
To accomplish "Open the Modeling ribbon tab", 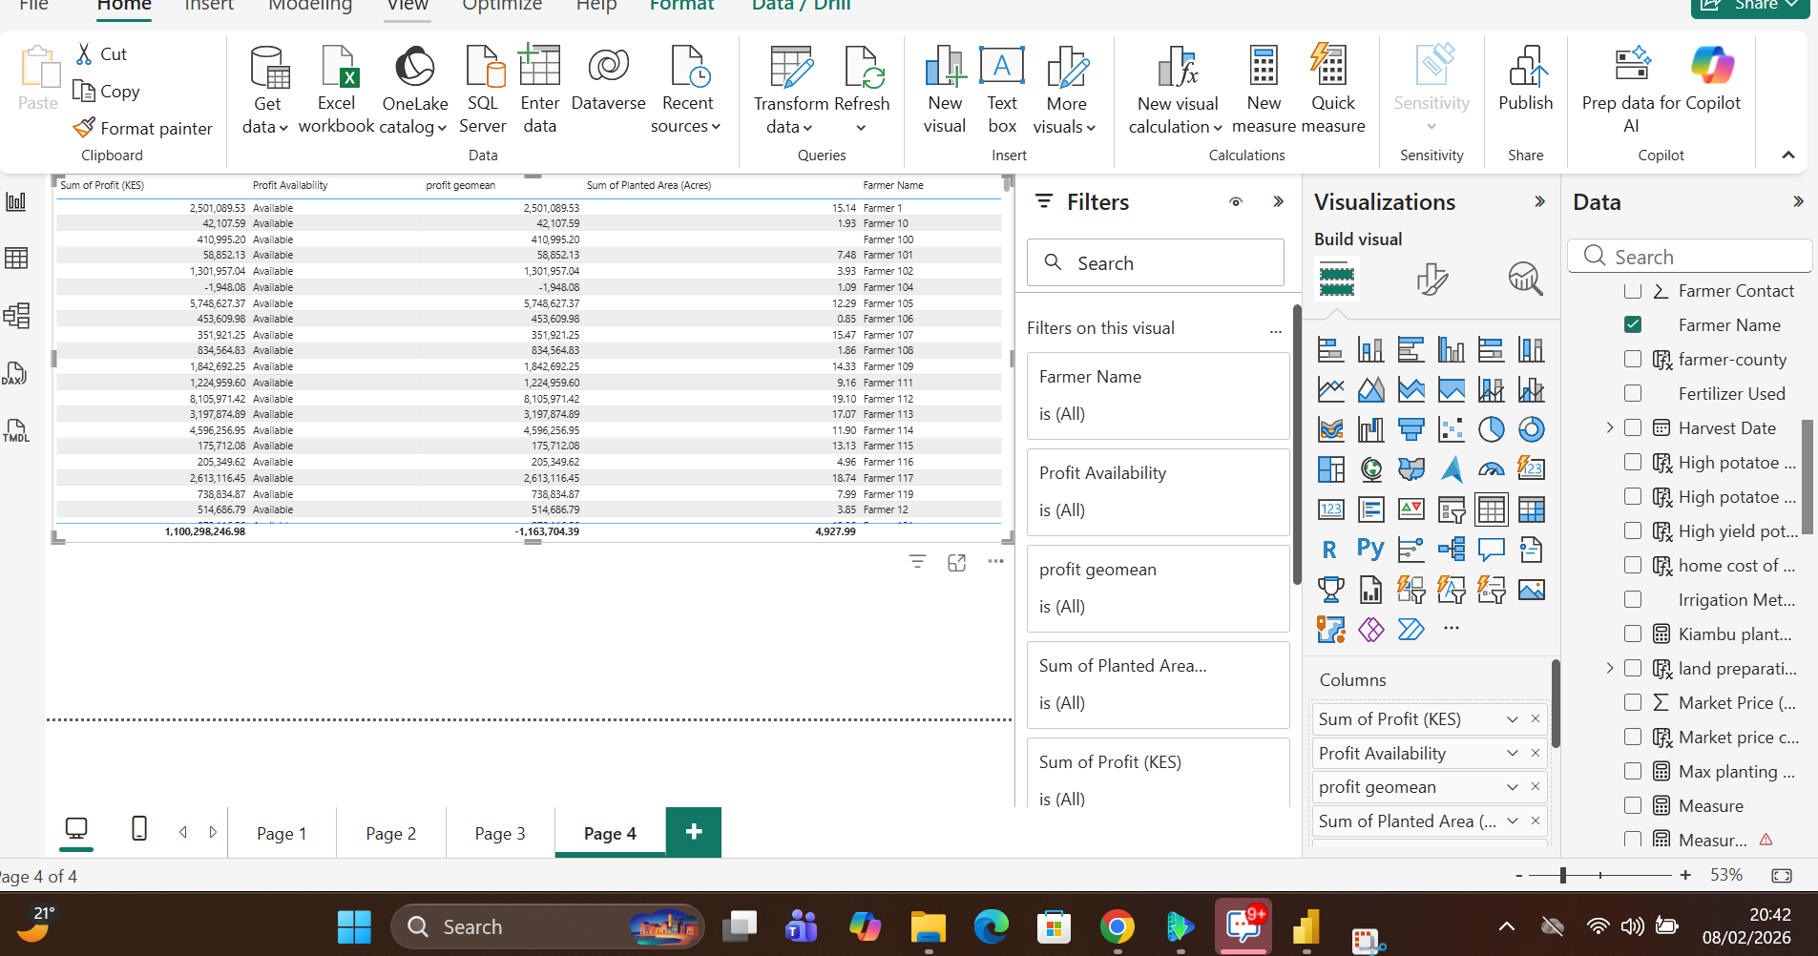I will (310, 6).
